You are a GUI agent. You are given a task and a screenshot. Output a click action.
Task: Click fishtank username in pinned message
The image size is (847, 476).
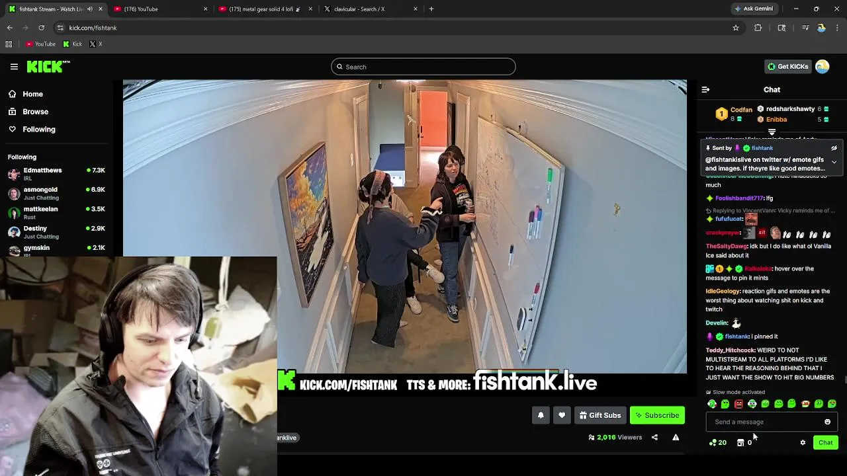pyautogui.click(x=762, y=148)
